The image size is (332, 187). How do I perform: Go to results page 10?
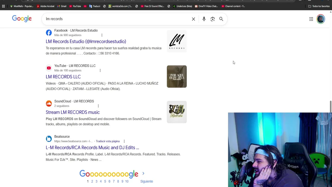127,181
